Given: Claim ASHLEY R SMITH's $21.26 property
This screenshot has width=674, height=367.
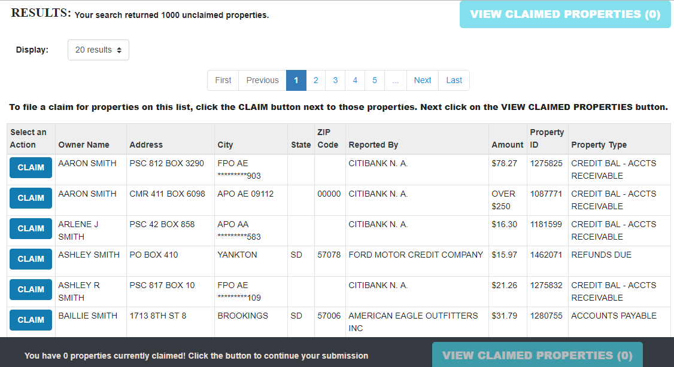Looking at the screenshot, I should 31,289.
